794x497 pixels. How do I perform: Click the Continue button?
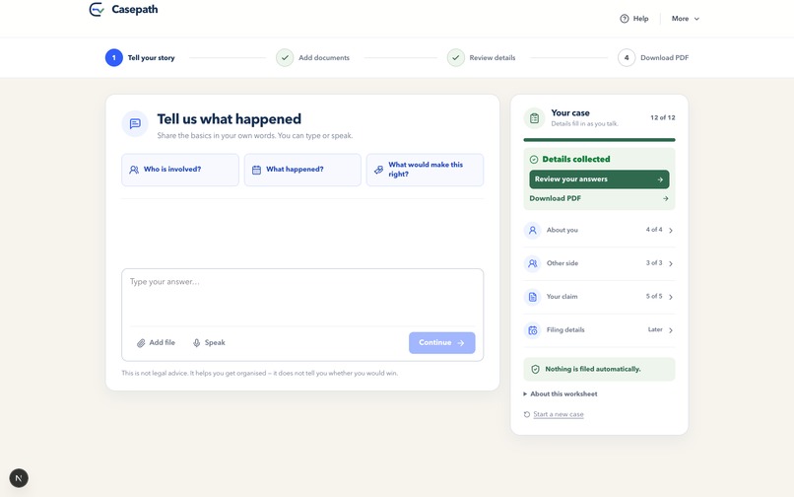441,343
